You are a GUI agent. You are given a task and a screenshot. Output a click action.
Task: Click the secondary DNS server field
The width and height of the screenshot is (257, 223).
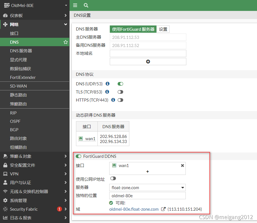click(148, 45)
